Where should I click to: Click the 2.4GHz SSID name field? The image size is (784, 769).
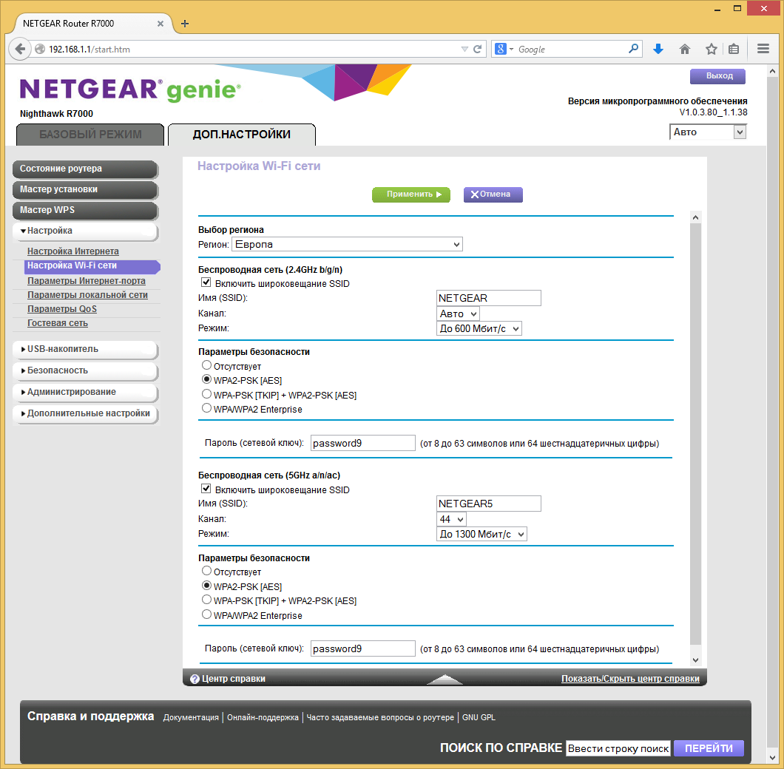point(488,298)
